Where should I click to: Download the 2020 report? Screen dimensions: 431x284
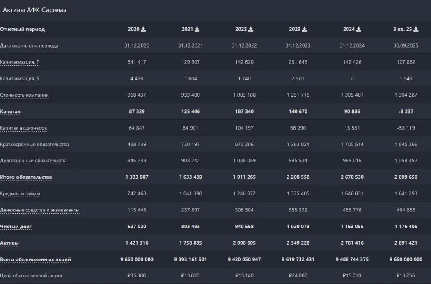click(143, 29)
